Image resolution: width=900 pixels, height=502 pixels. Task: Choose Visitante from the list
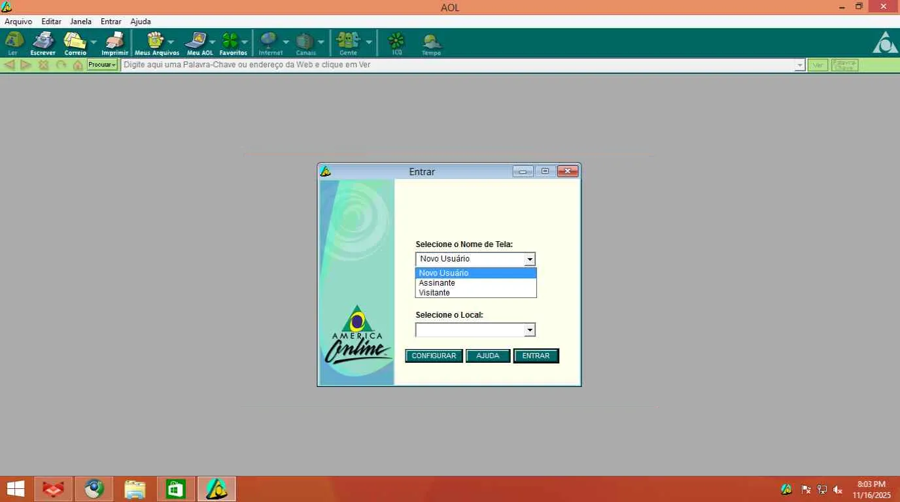pyautogui.click(x=476, y=293)
